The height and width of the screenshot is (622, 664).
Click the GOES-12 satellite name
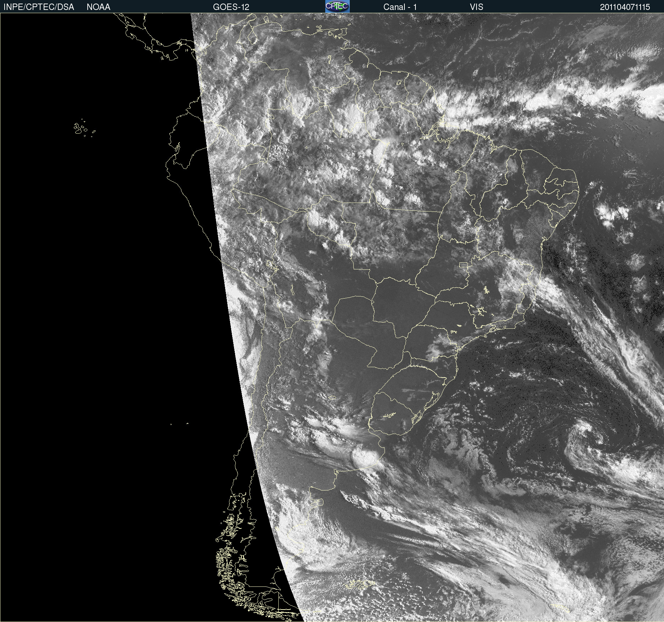231,7
